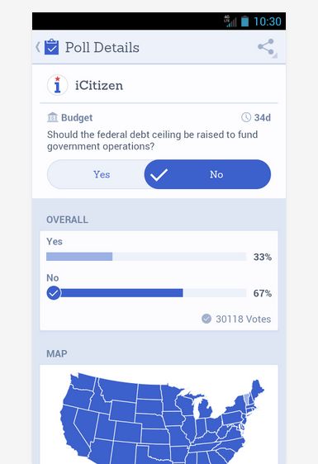Tap the clock icon beside 34d
Screen dimensions: 318x464
click(246, 117)
